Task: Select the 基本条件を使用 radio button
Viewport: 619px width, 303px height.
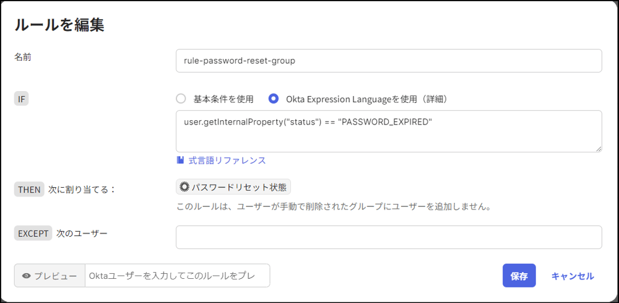Action: 181,99
